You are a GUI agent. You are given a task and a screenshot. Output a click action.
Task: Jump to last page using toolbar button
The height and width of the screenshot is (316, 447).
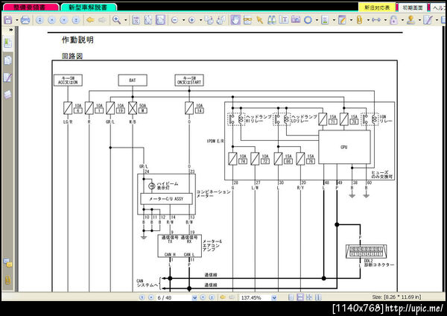(x=76, y=20)
